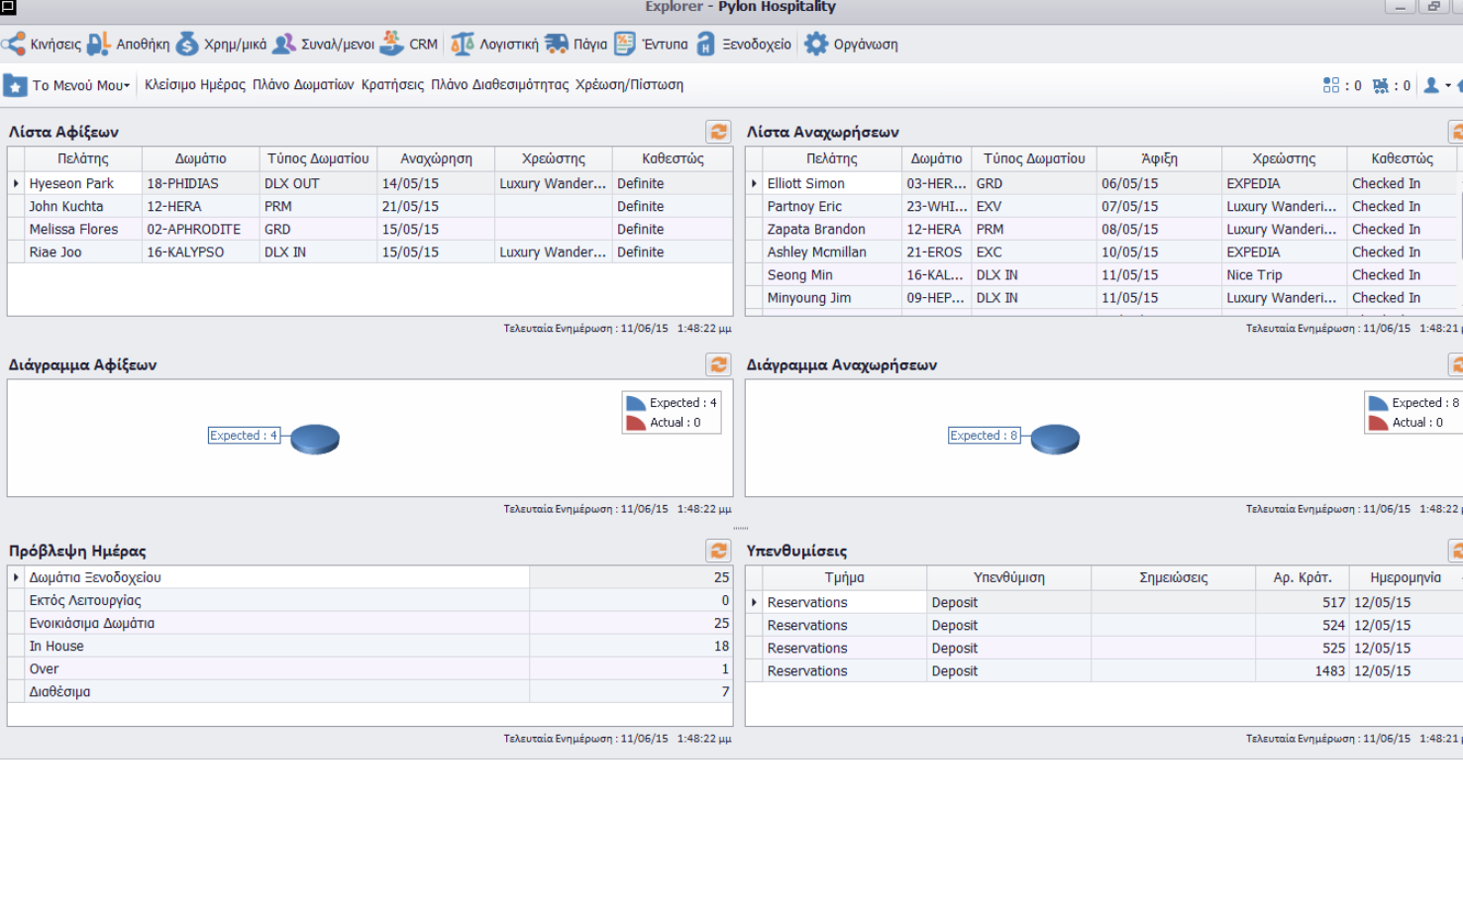Refresh the Διάγραμμα Αφίξεων chart

718,364
